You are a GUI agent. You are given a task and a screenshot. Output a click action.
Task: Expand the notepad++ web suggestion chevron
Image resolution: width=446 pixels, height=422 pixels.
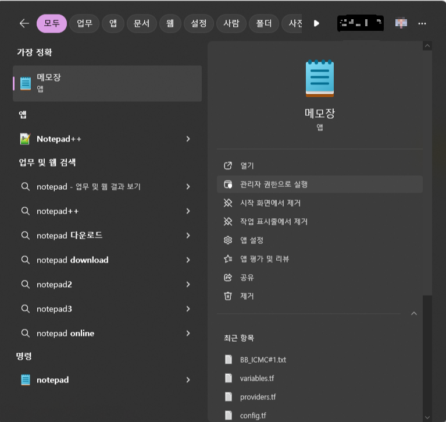[x=188, y=211]
